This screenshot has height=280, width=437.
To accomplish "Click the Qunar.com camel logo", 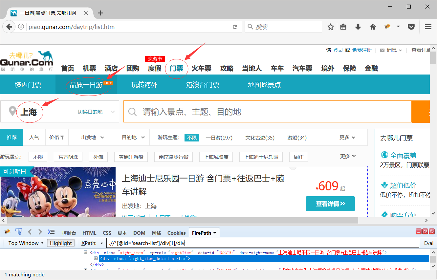I will (27, 61).
